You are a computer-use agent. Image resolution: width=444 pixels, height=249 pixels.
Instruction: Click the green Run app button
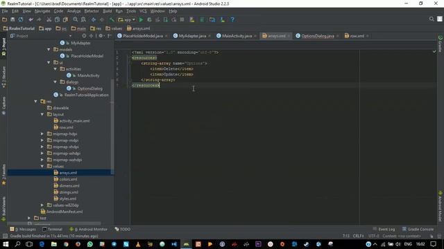click(141, 20)
